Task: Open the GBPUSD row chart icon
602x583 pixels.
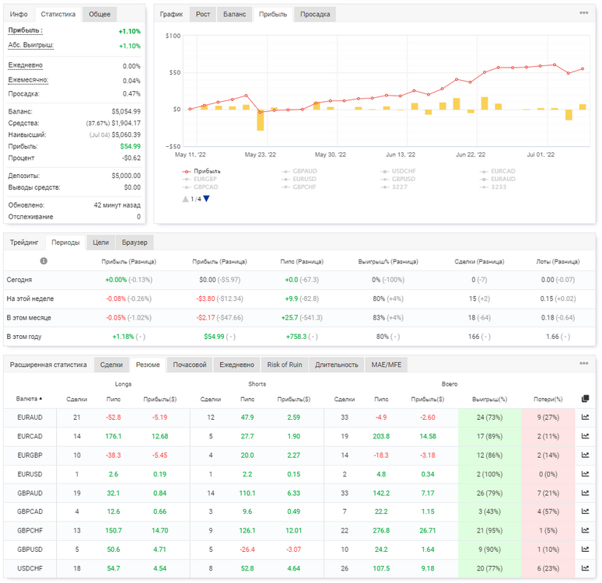Action: point(585,550)
